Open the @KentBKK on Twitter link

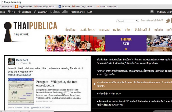tap(41, 107)
